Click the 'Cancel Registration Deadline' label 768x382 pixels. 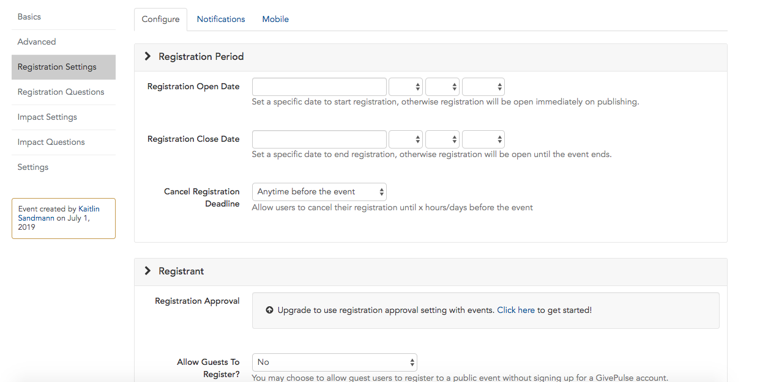[x=202, y=197]
